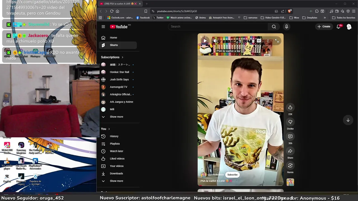The height and width of the screenshot is (201, 358).
Task: Click the YouTube logo
Action: pos(119,27)
